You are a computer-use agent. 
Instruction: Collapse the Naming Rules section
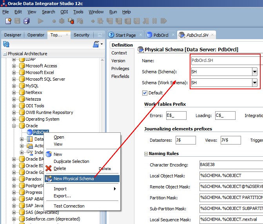146,154
